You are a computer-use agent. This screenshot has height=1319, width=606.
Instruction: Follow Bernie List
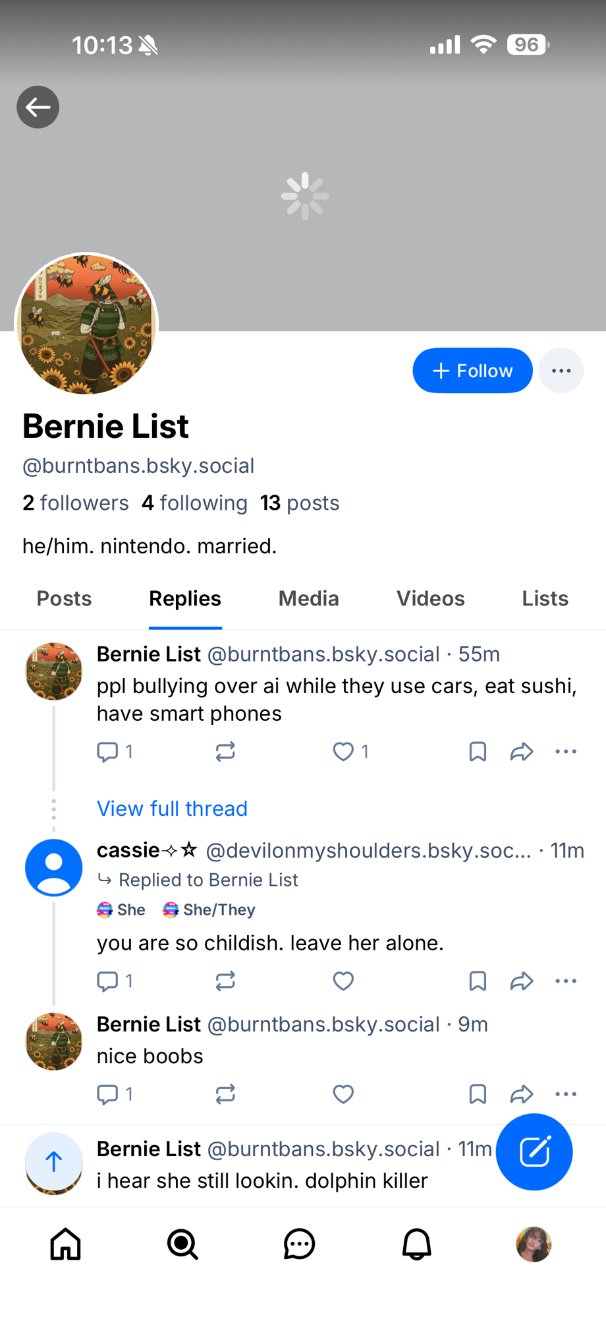pyautogui.click(x=472, y=371)
